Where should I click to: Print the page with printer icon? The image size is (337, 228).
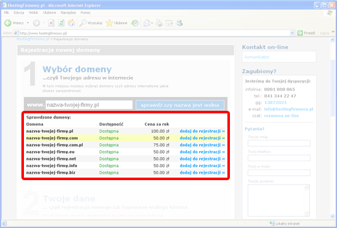[159, 23]
